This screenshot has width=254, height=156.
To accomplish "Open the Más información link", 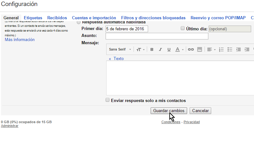I will 20,40.
